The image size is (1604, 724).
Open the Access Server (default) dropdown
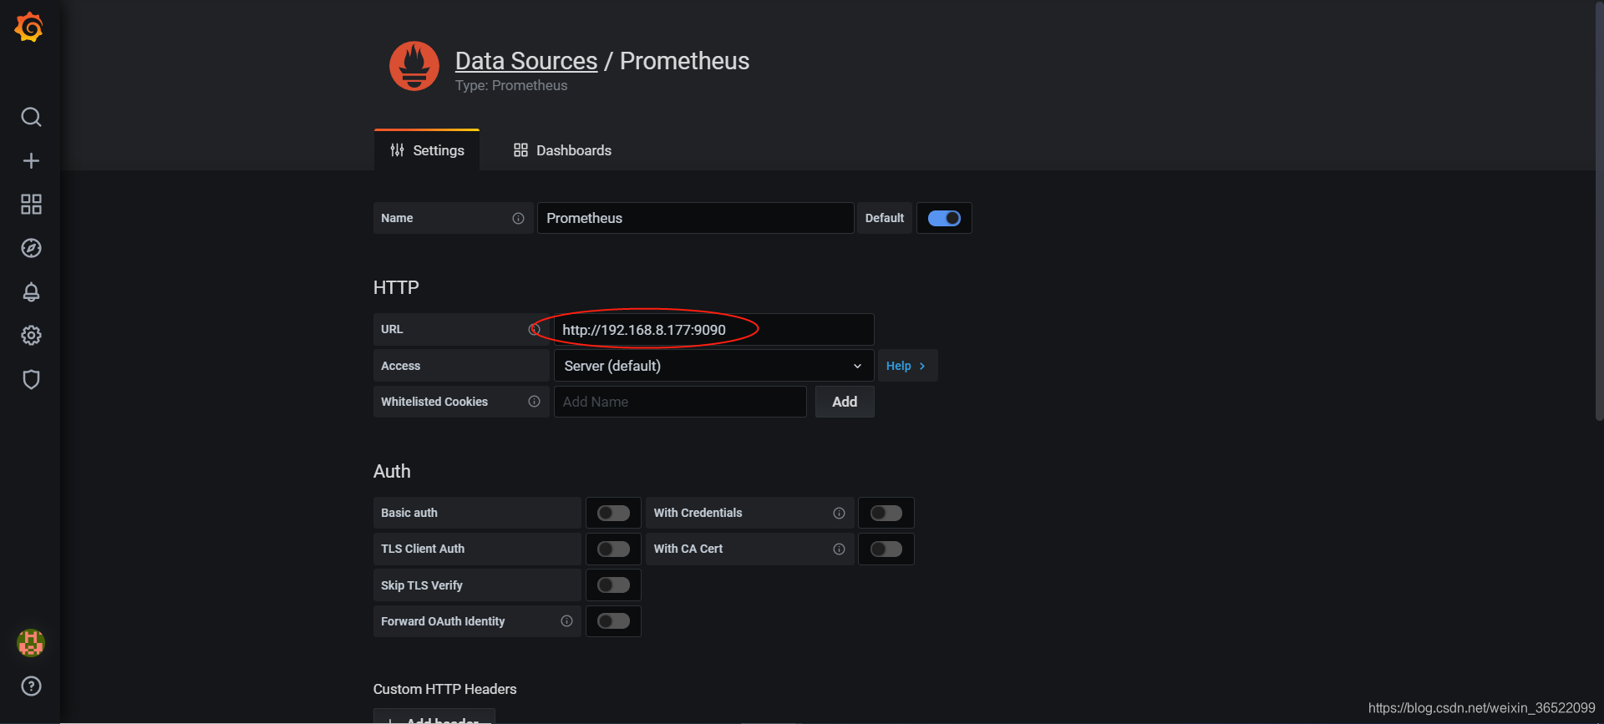[x=713, y=366]
